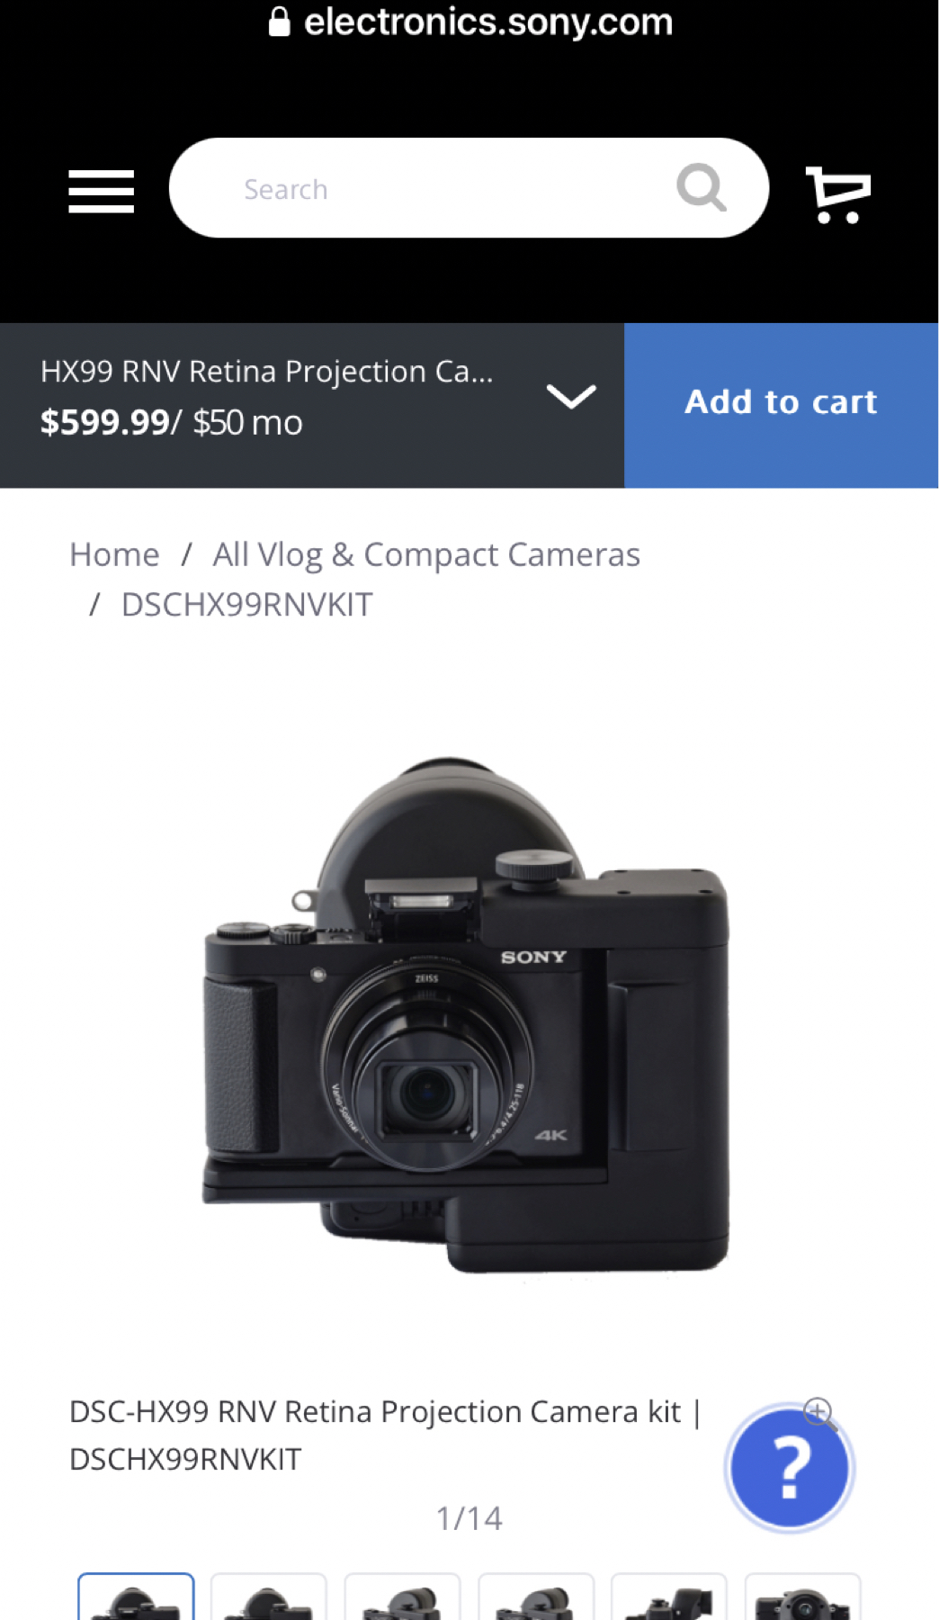Image resolution: width=939 pixels, height=1620 pixels.
Task: Open the hamburger navigation menu
Action: (x=101, y=191)
